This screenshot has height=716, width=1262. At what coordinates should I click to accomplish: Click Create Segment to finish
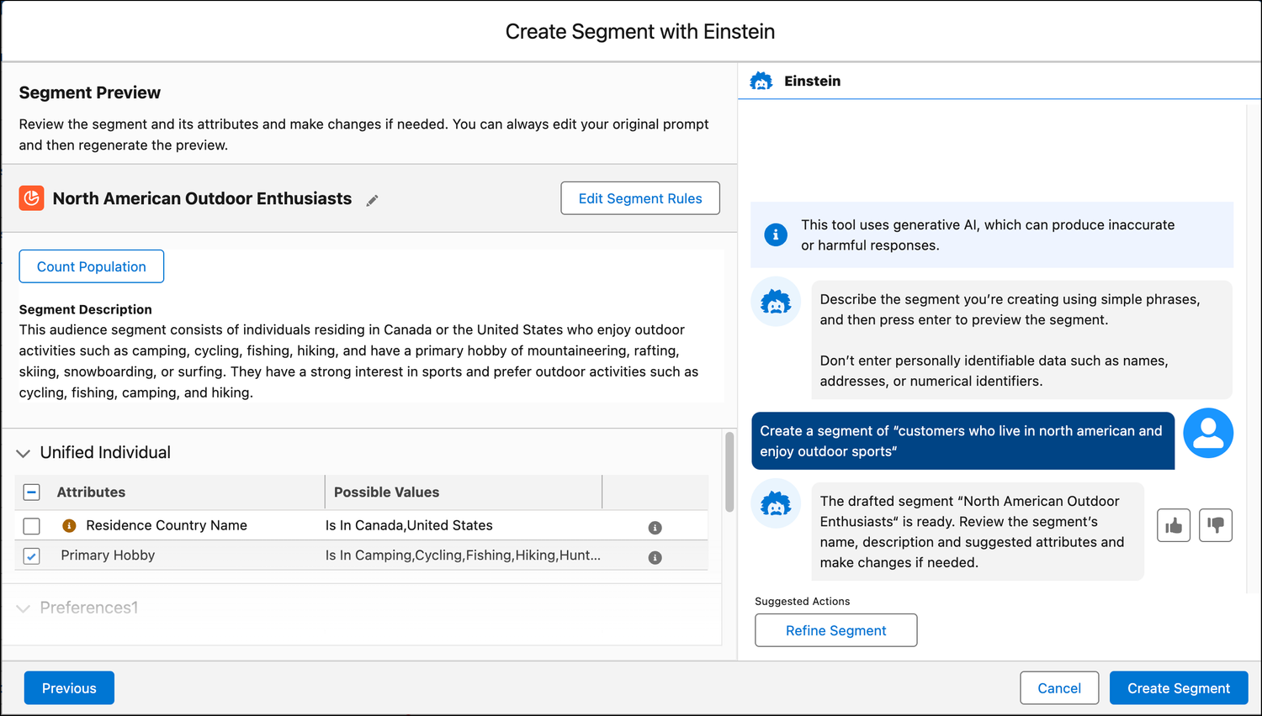1178,687
